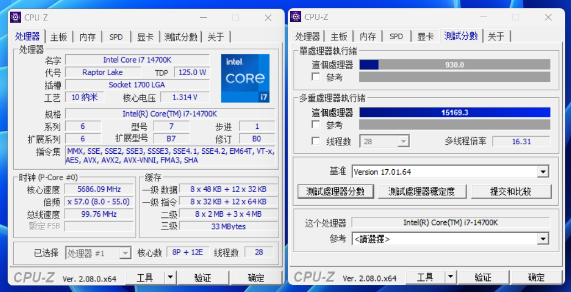Click 确定 button in right window

point(536,278)
